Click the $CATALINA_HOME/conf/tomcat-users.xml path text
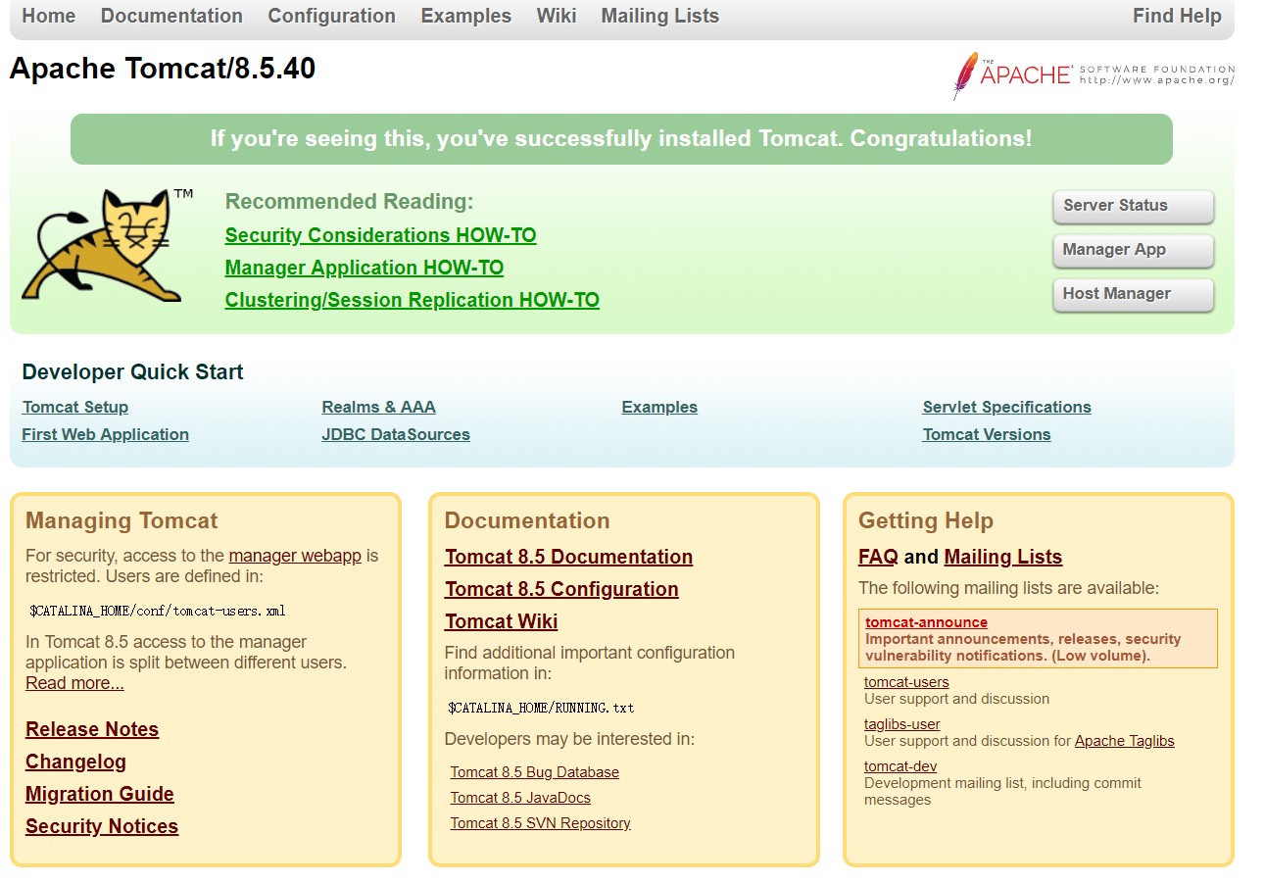Viewport: 1264px width, 885px height. pos(157,611)
